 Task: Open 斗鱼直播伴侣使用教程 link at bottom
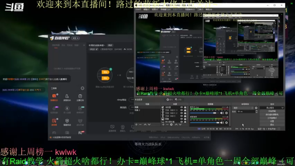click(x=62, y=137)
